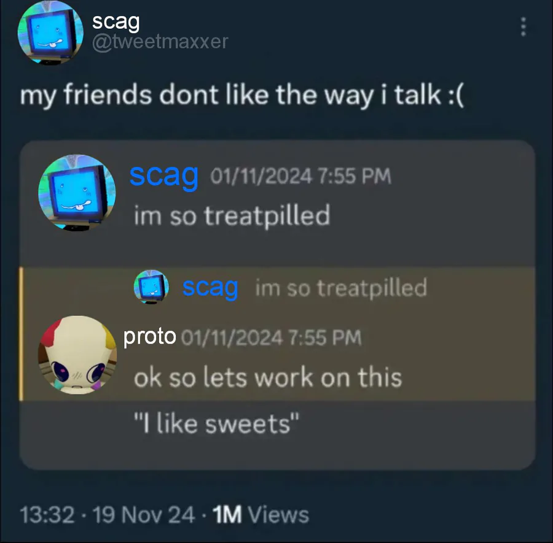553x543 pixels.
Task: View proto's round character avatar
Action: 77,355
